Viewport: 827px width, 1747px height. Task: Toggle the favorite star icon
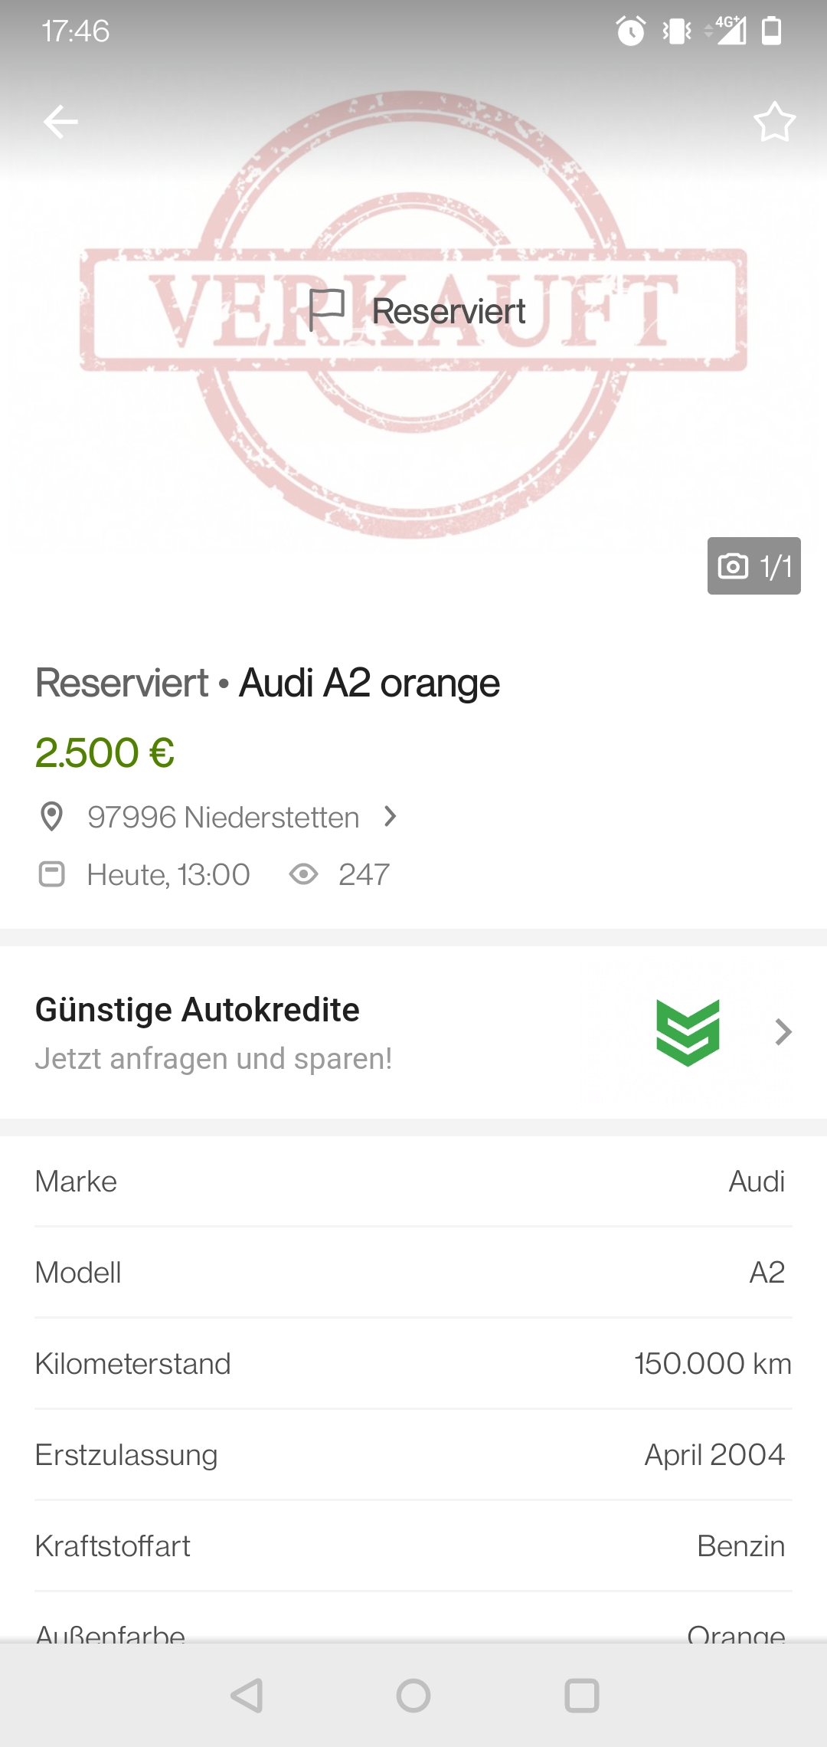774,122
